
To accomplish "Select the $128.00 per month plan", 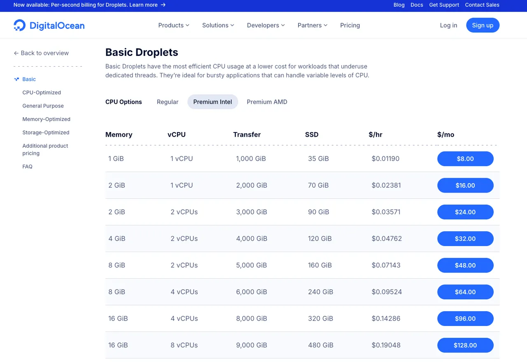I will [465, 345].
